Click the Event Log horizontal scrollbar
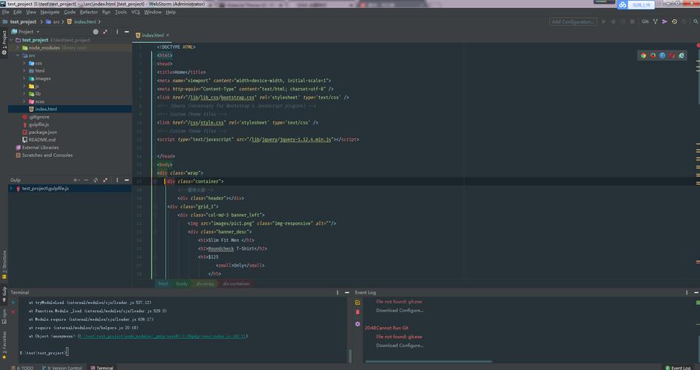Screen dimensions: 700x370 click(428, 362)
